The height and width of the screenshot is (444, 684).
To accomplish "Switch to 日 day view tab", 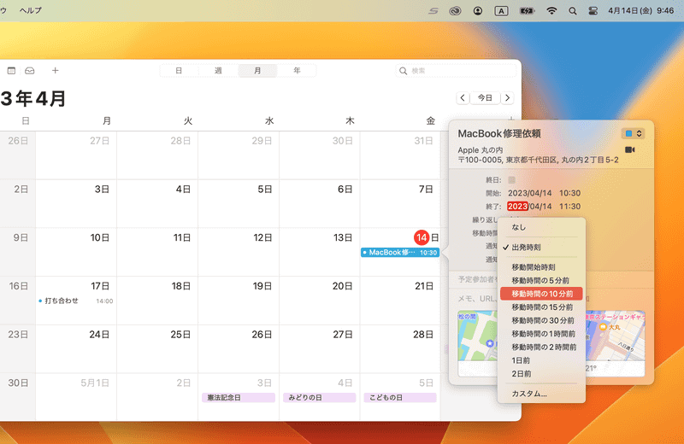I will tap(179, 71).
